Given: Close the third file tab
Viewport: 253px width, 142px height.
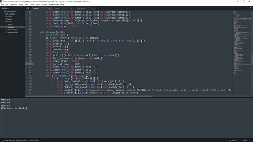Looking at the screenshot, I should 93,8.
